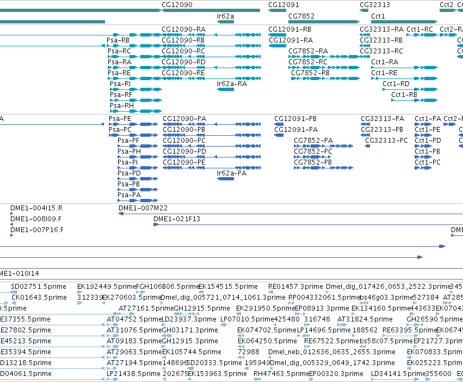463x382 pixels.
Task: Click EST label AT31824.5prime
Action: pyautogui.click(x=365, y=319)
